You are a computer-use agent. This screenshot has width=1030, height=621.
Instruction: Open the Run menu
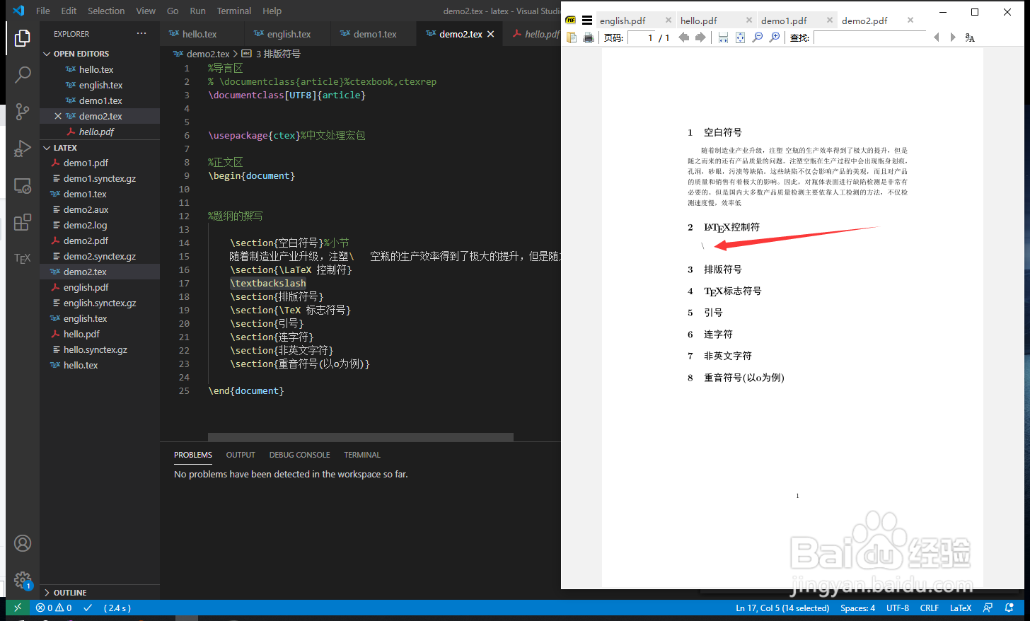198,11
